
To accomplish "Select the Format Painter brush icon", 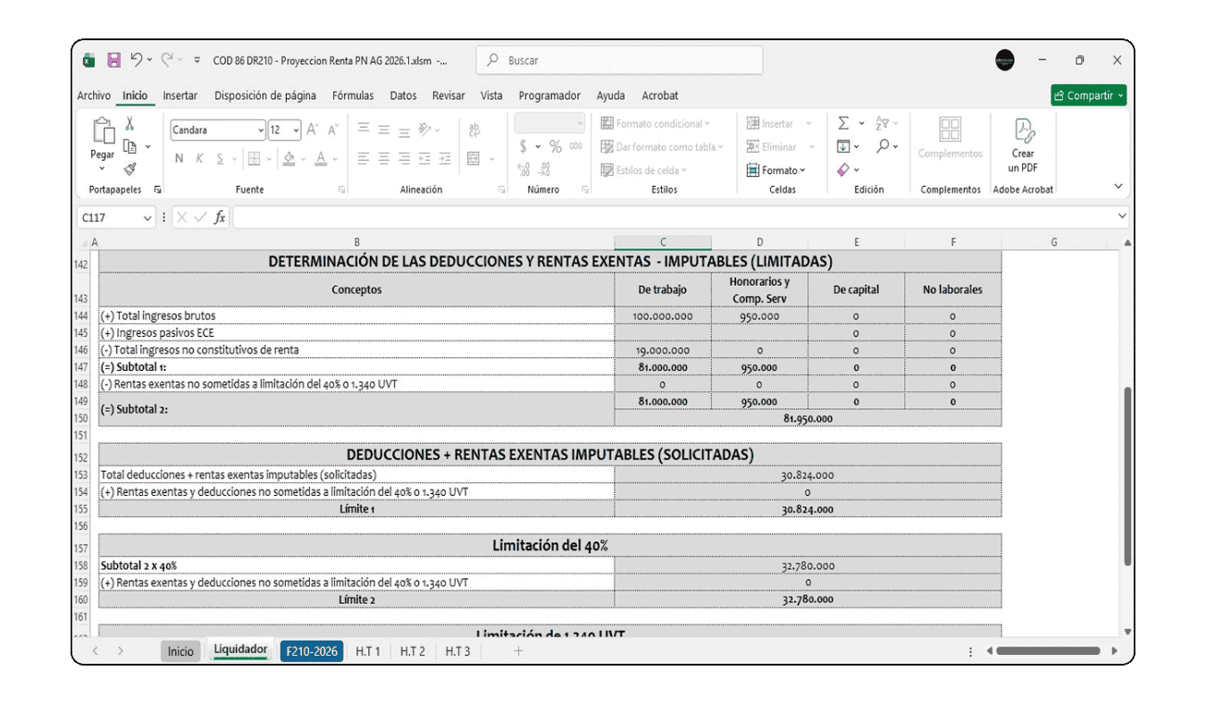I will [130, 169].
